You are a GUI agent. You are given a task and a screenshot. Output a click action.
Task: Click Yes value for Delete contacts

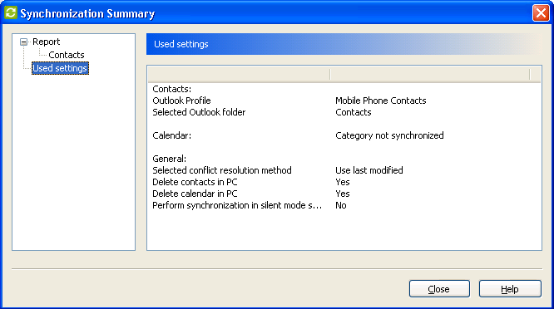343,182
